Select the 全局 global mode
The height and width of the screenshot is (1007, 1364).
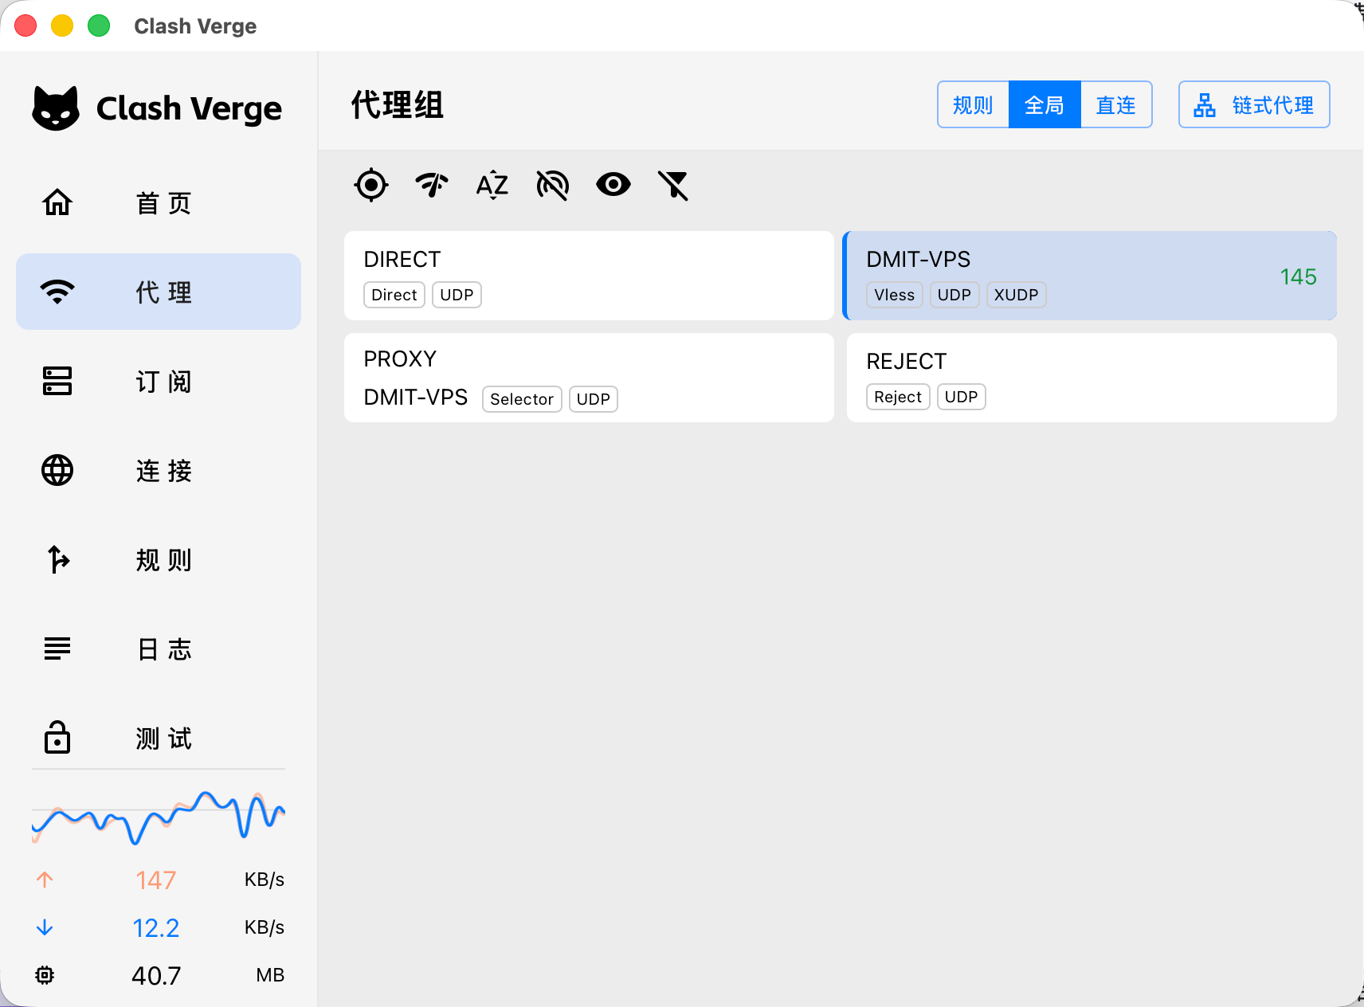click(1045, 104)
